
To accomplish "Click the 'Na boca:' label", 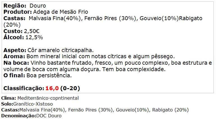I will coord(16,63).
